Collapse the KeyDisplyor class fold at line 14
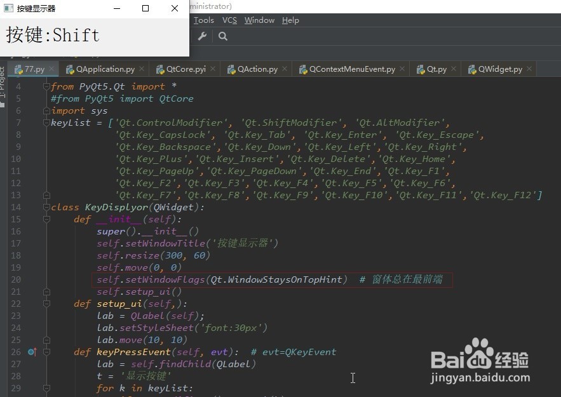The image size is (561, 397). pyautogui.click(x=46, y=207)
